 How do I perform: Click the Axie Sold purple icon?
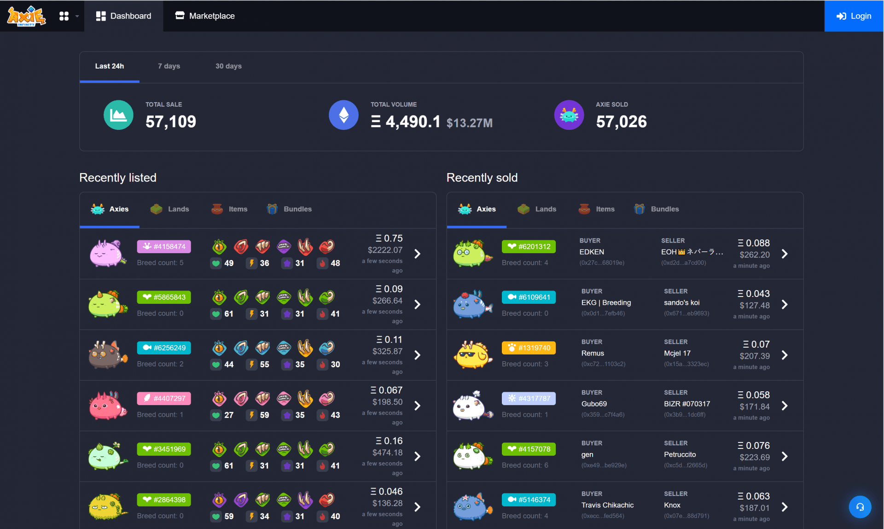pyautogui.click(x=569, y=115)
